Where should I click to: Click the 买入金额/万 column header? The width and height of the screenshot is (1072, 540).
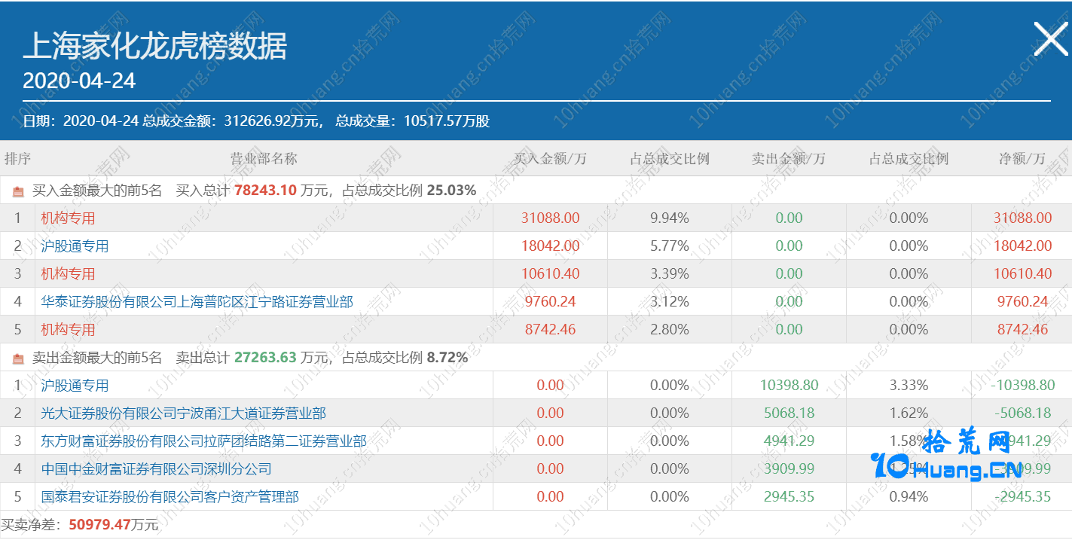tap(550, 159)
